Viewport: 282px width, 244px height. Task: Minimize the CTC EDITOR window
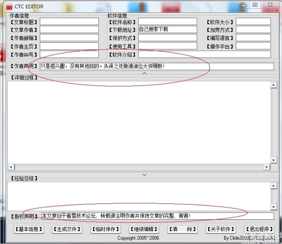(x=244, y=5)
